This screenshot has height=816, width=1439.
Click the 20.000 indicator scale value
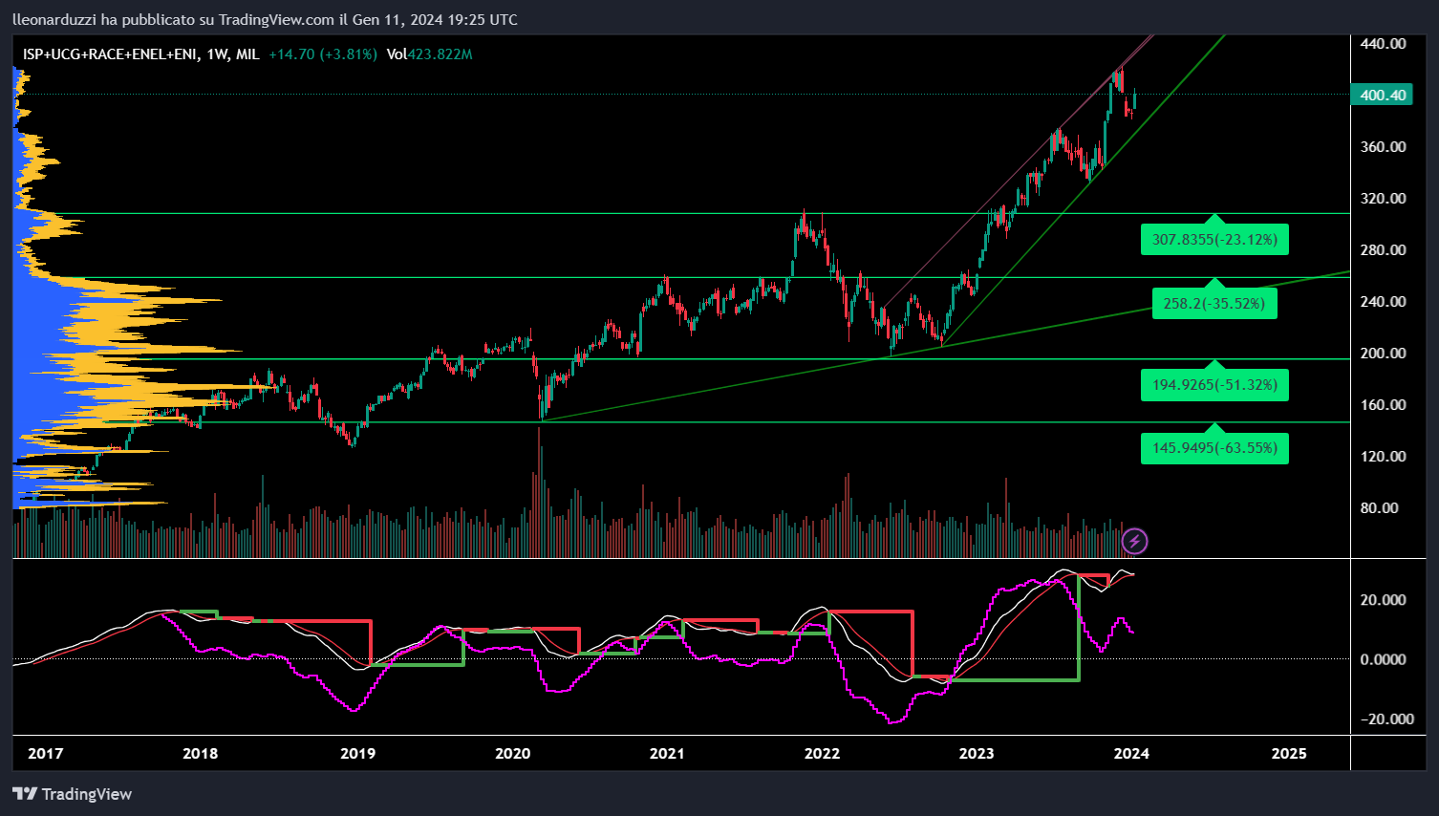click(1383, 600)
